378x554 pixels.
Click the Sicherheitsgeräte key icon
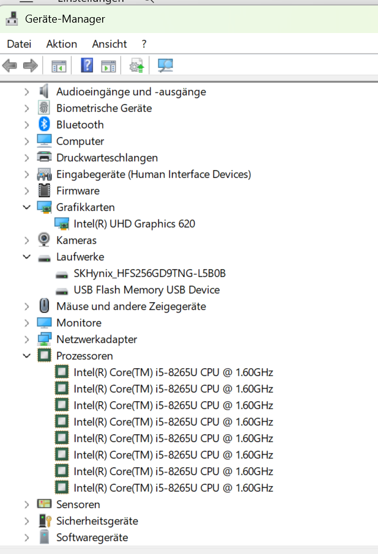45,520
